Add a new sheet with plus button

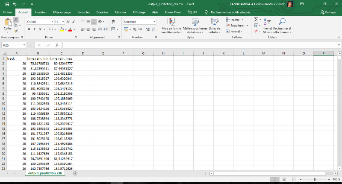tap(75, 173)
